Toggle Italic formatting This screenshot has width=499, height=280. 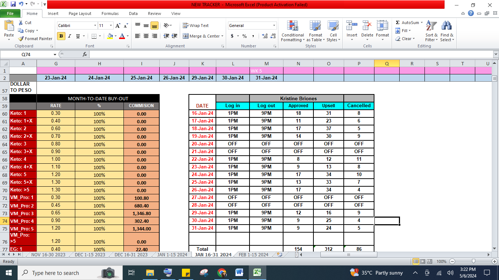pos(69,36)
